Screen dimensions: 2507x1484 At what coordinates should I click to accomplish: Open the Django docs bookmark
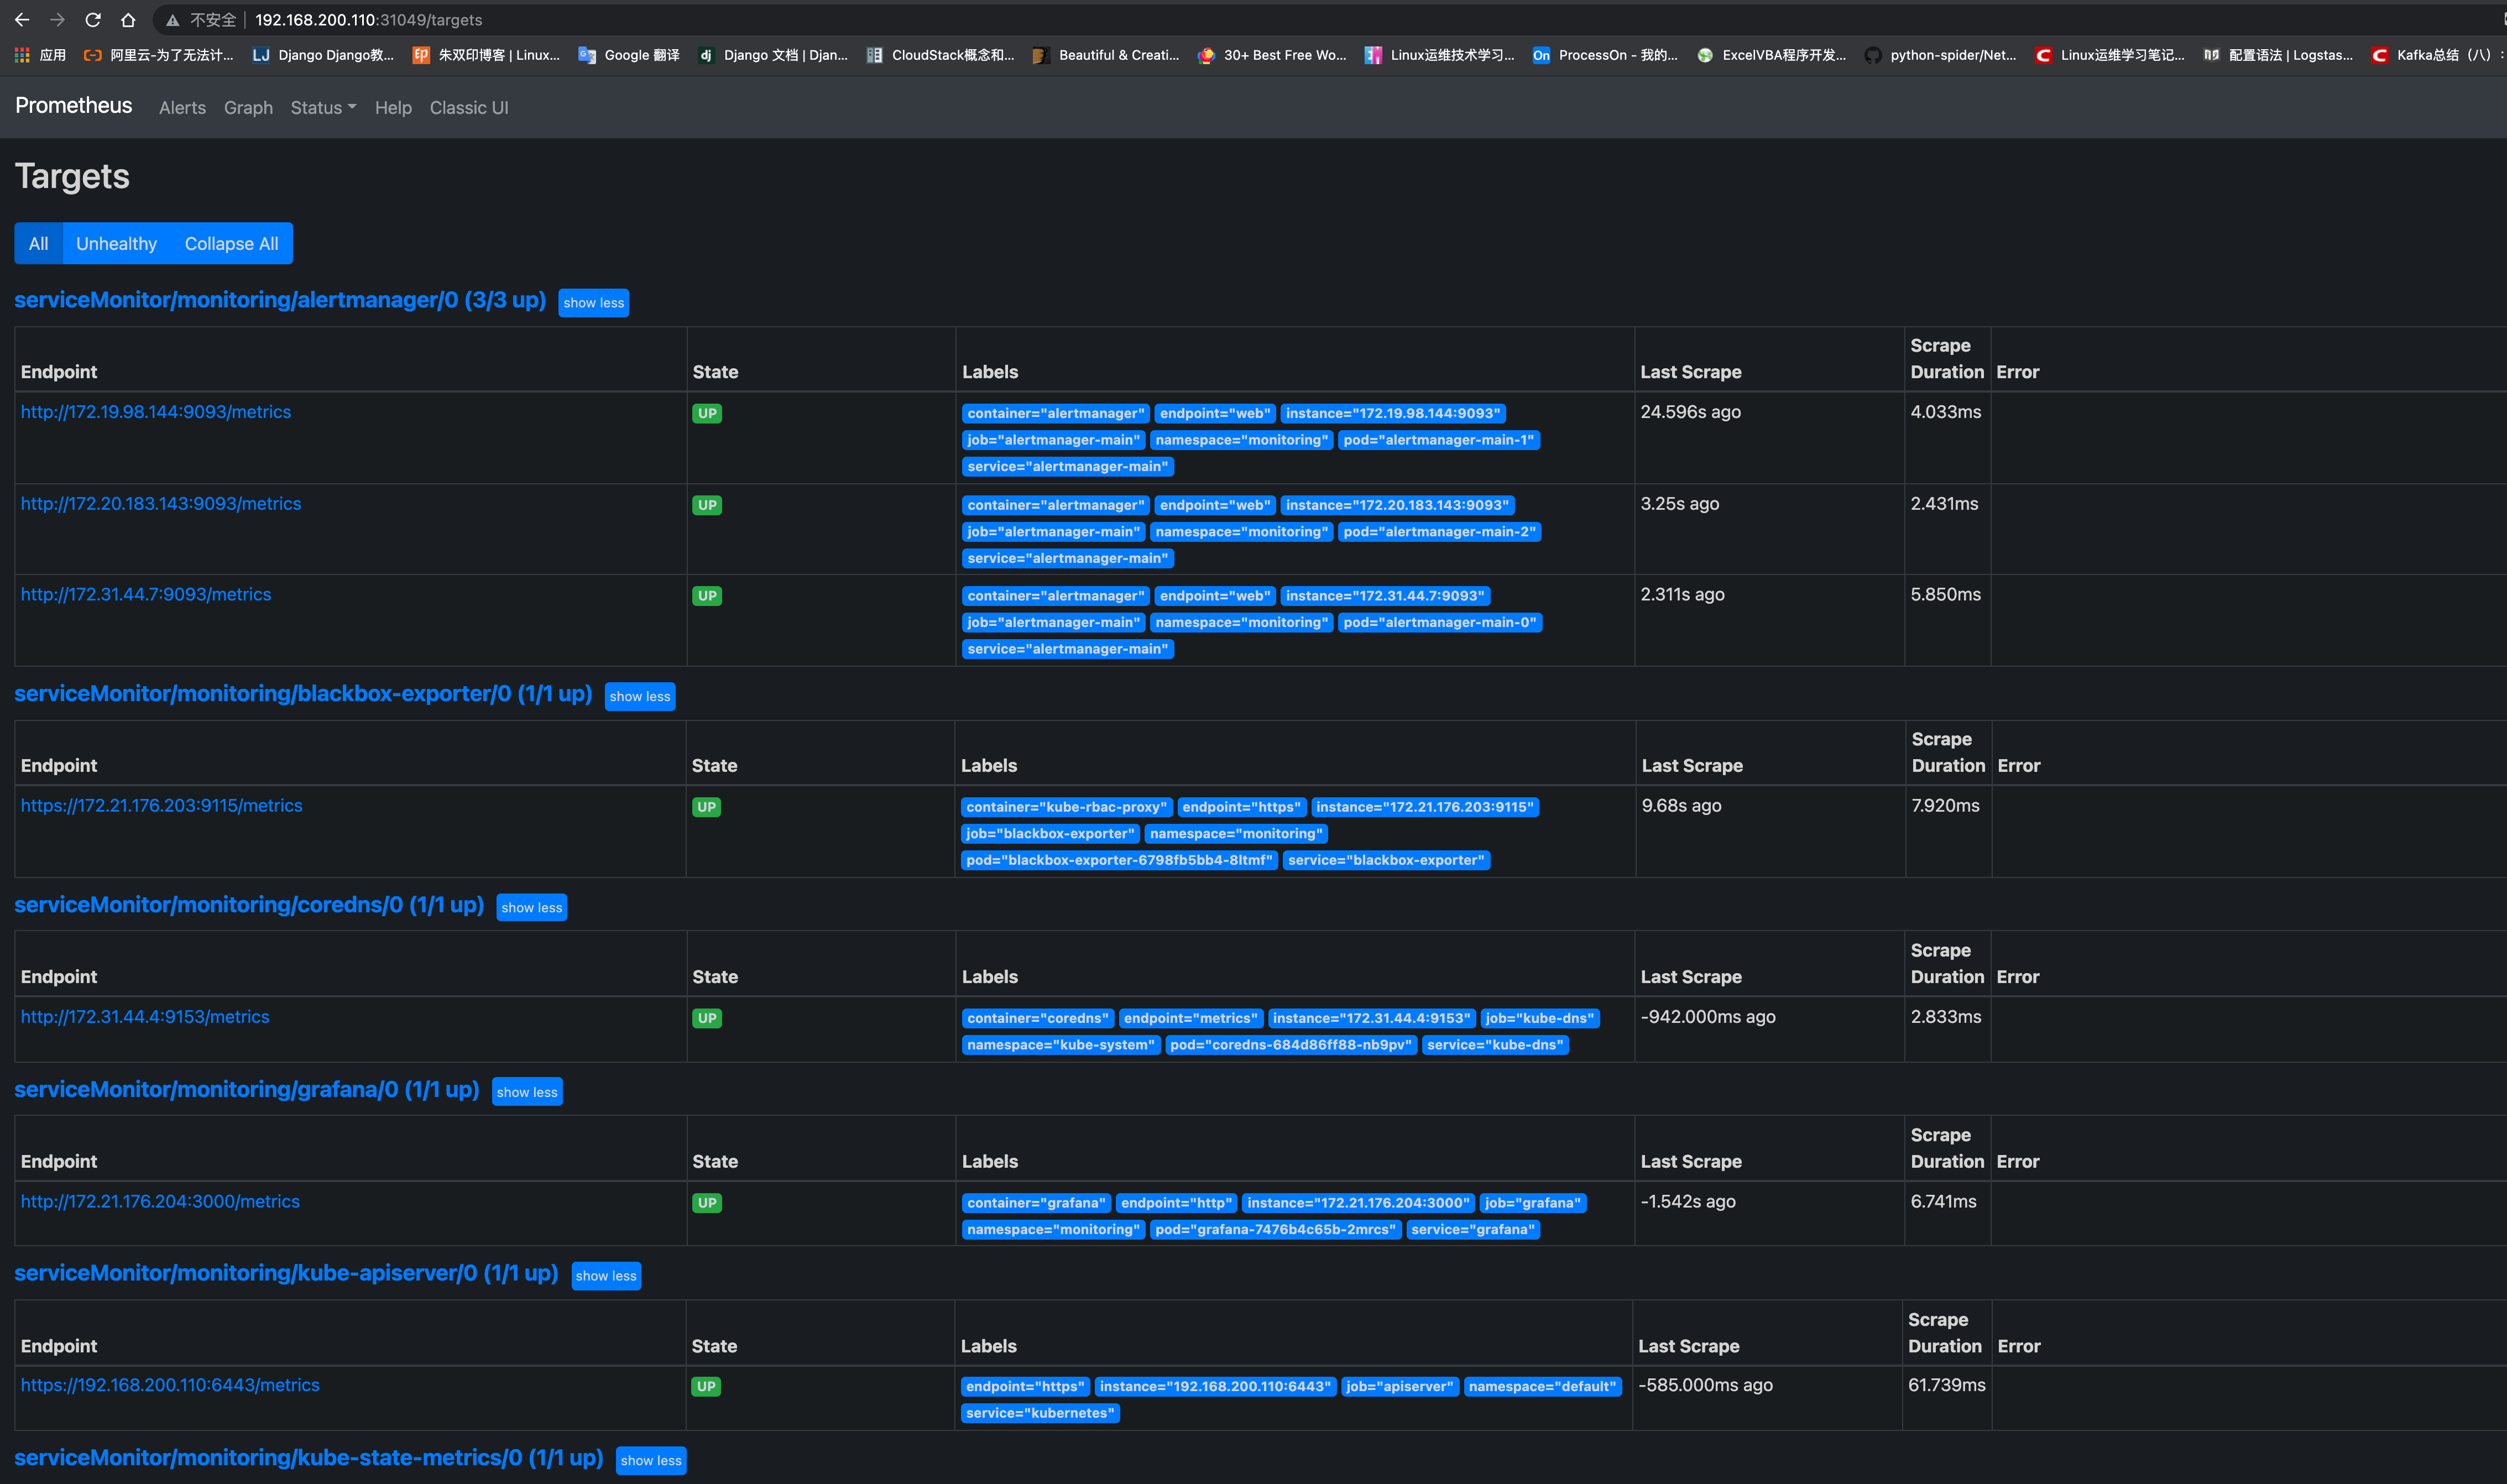773,55
